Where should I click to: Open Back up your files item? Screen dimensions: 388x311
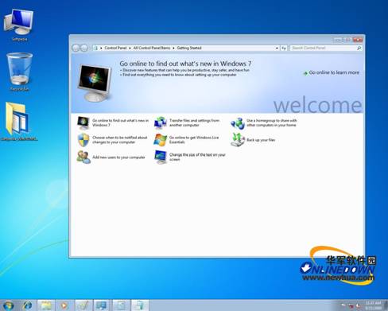[x=253, y=140]
